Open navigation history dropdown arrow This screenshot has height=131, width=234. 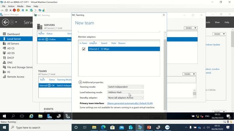click(16, 22)
